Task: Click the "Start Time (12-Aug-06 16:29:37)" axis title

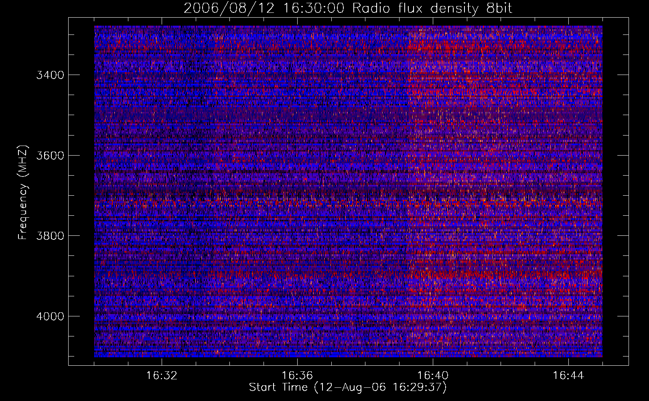Action: click(348, 387)
